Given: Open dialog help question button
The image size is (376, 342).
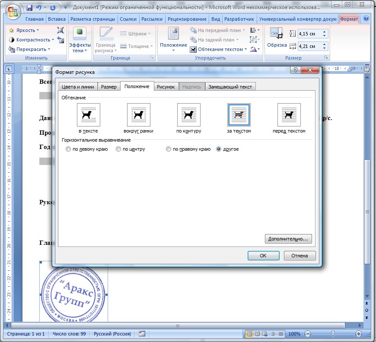Looking at the screenshot, I should click(x=295, y=70).
